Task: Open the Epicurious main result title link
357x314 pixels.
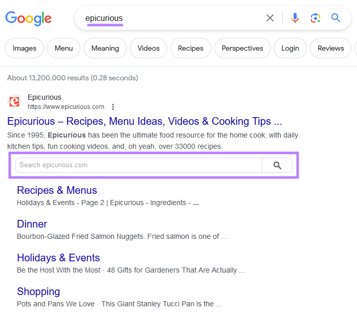Action: [144, 122]
